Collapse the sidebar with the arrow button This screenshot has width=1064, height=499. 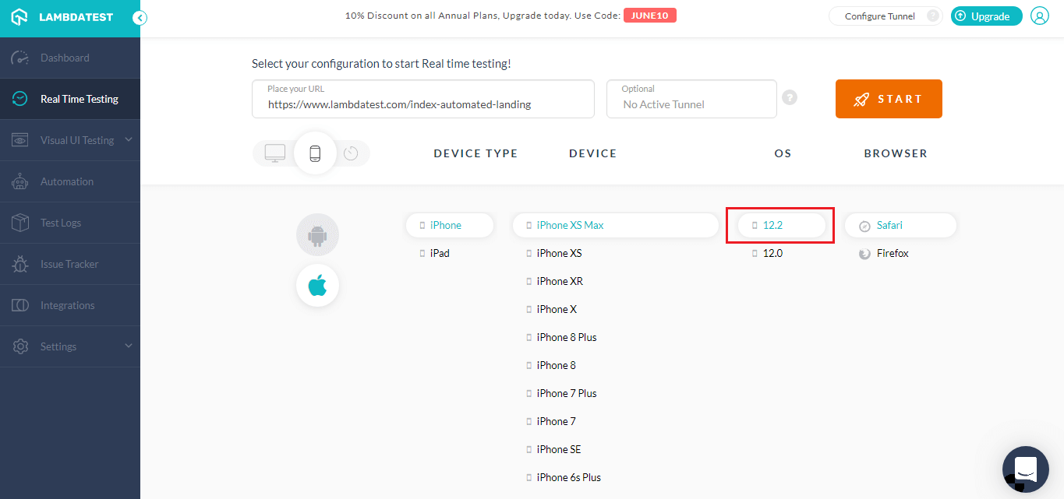pyautogui.click(x=140, y=18)
